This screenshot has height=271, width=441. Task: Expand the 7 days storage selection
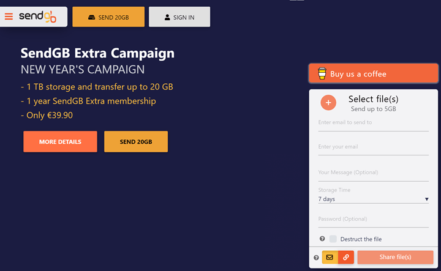click(x=373, y=199)
